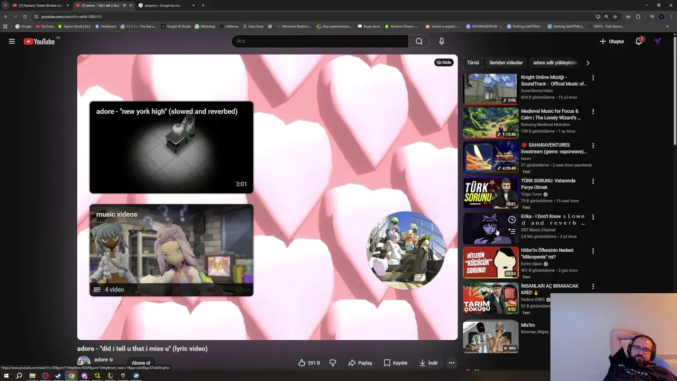Click the search magnifier button

point(419,41)
